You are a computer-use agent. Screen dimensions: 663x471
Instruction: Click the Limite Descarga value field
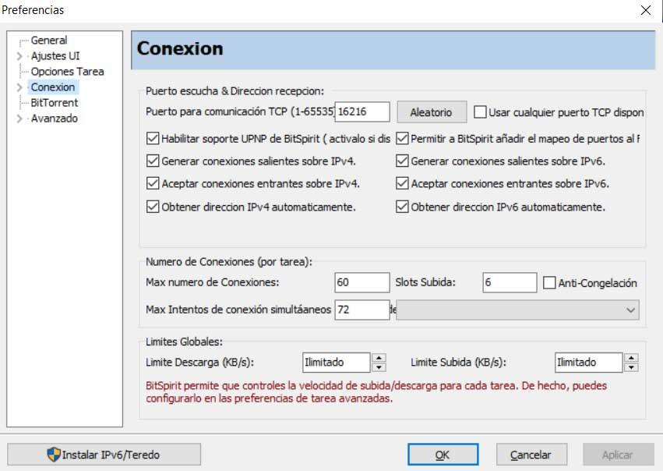click(x=337, y=363)
